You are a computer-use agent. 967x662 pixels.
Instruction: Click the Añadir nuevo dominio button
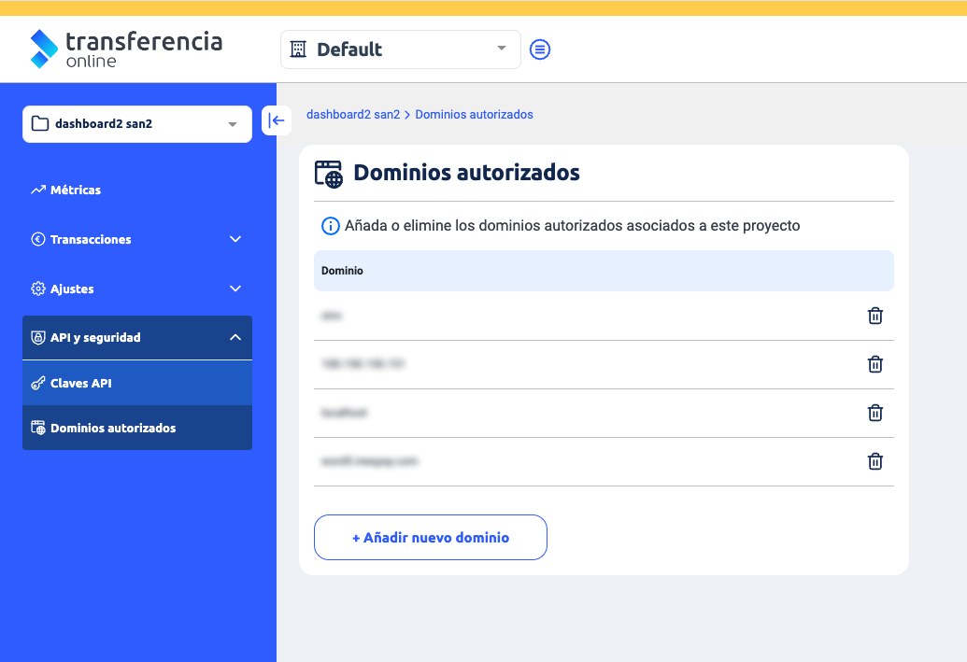click(430, 538)
